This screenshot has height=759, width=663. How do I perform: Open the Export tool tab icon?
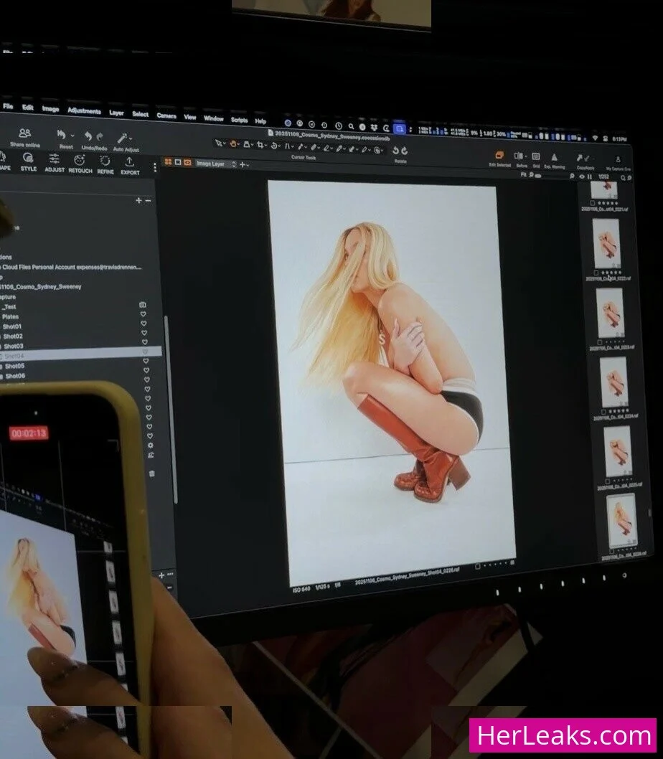tap(130, 162)
